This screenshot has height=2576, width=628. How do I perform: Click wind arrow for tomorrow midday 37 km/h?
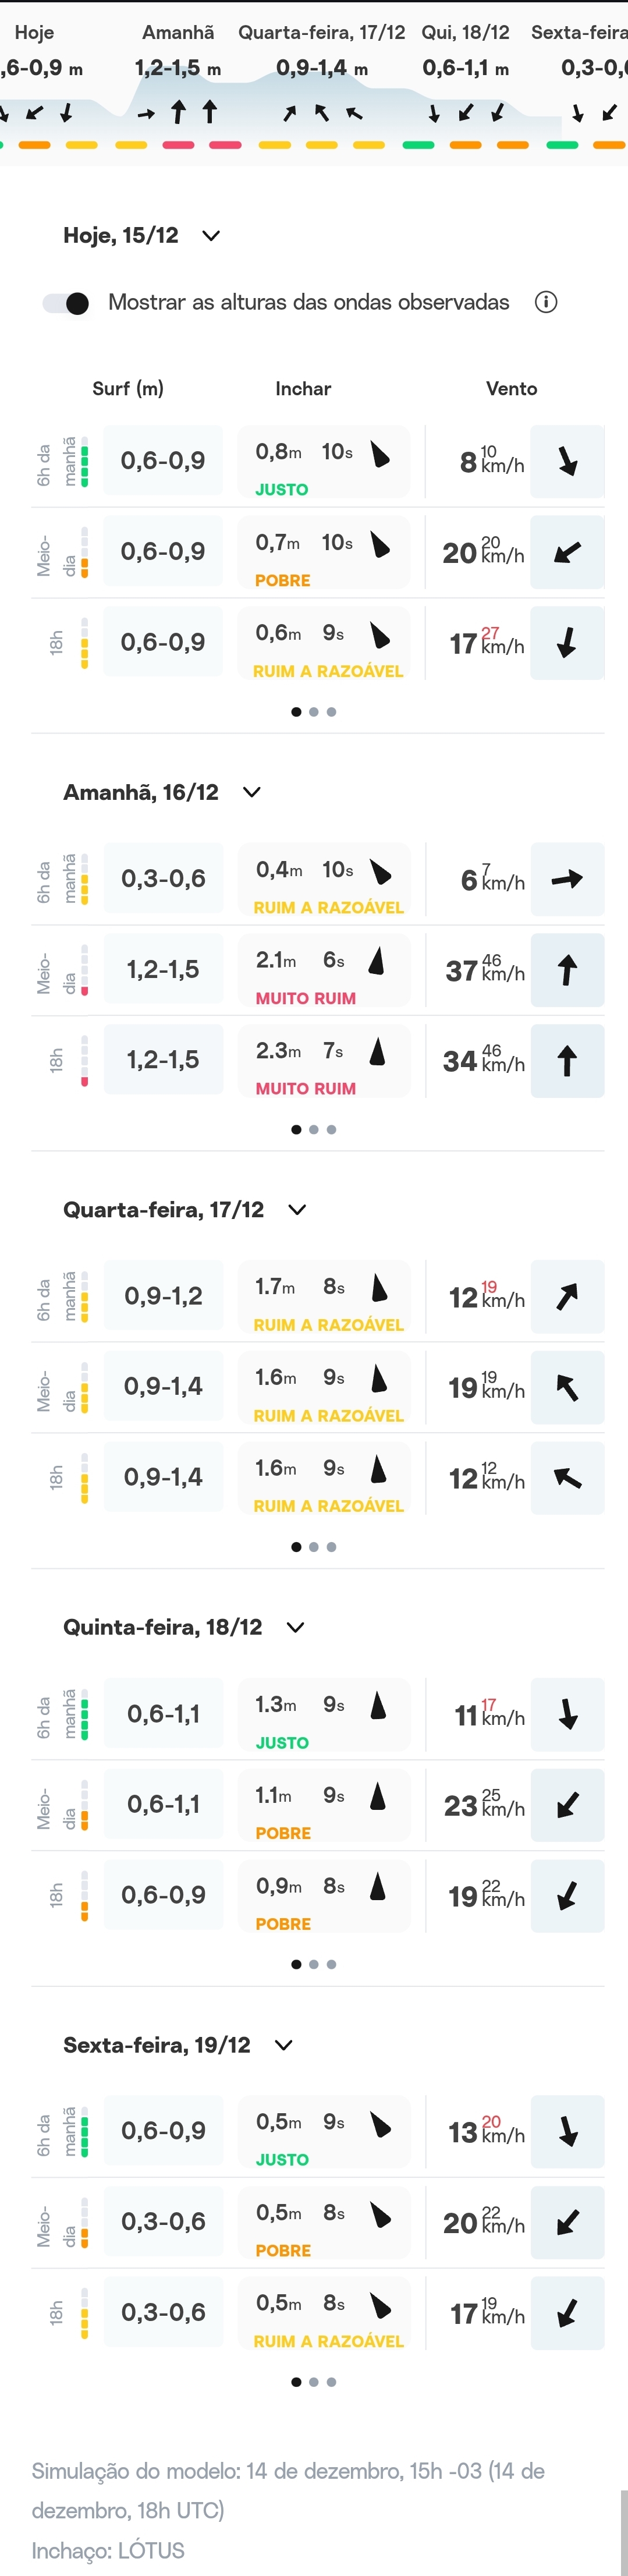click(x=567, y=970)
